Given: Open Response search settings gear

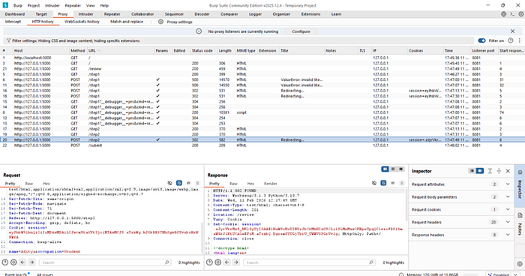Looking at the screenshot, I should pos(218,262).
